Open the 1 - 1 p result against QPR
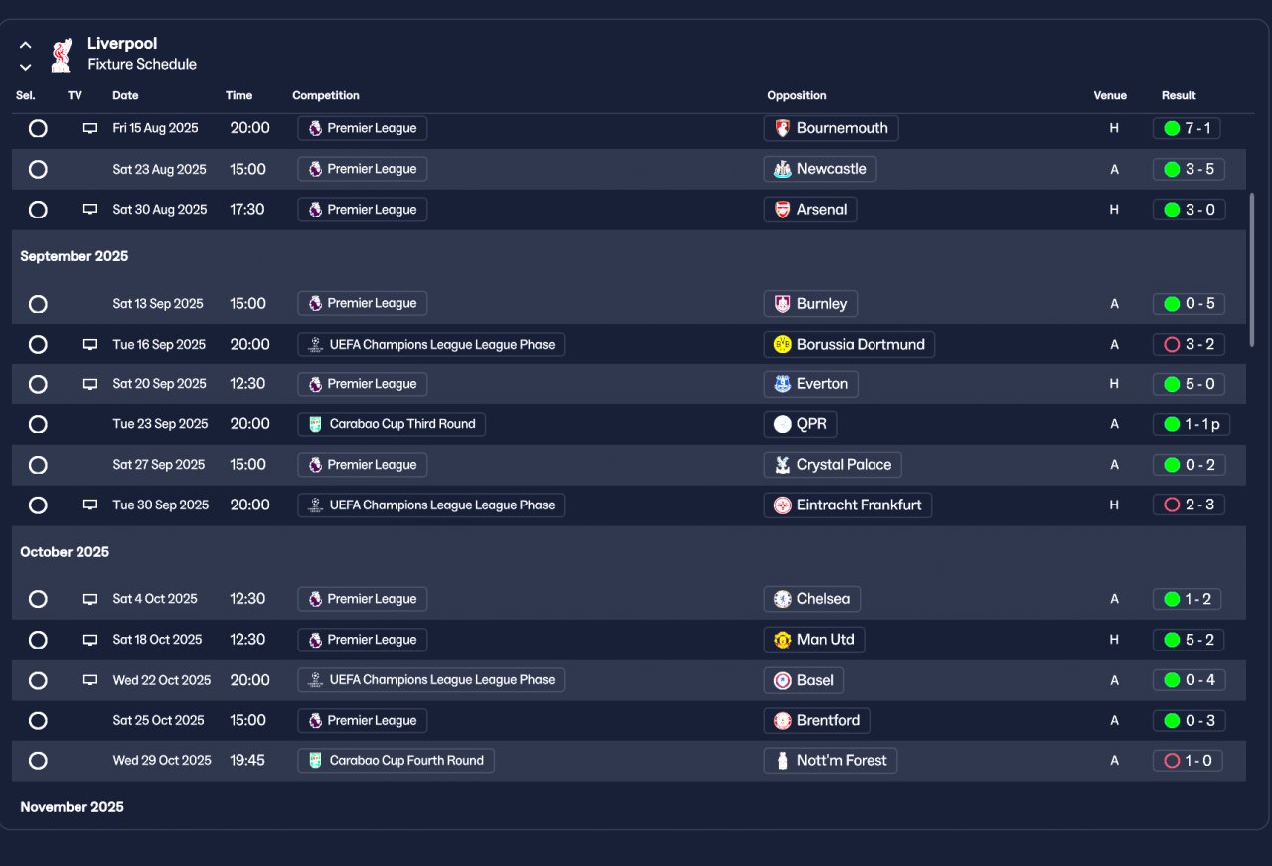Screen dimensions: 1272x866 pos(1191,424)
